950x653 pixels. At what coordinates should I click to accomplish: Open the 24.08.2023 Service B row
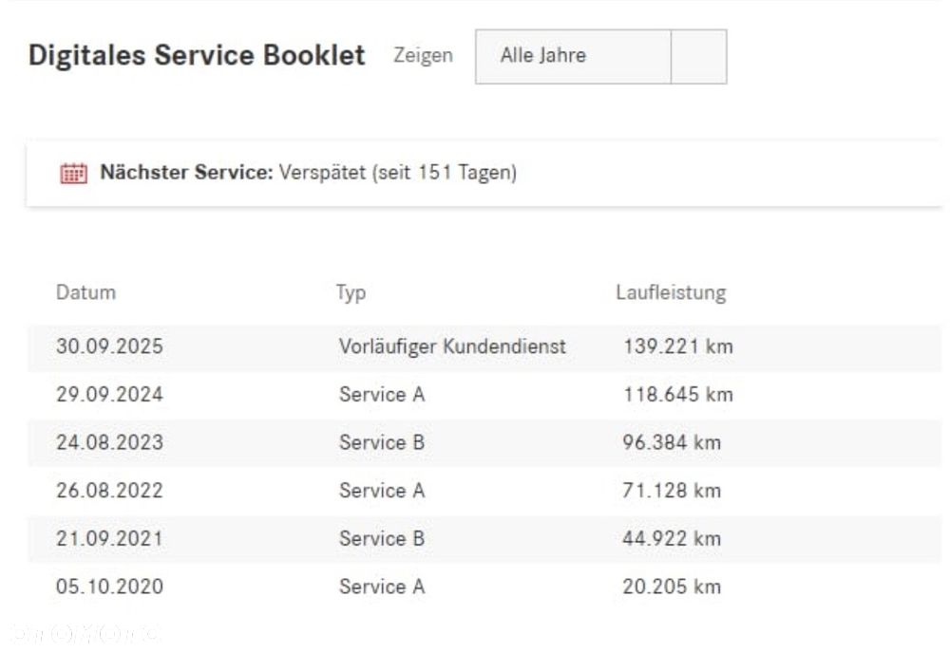click(484, 442)
